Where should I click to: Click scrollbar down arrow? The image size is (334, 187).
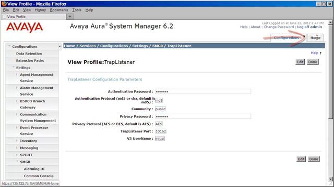point(330,179)
